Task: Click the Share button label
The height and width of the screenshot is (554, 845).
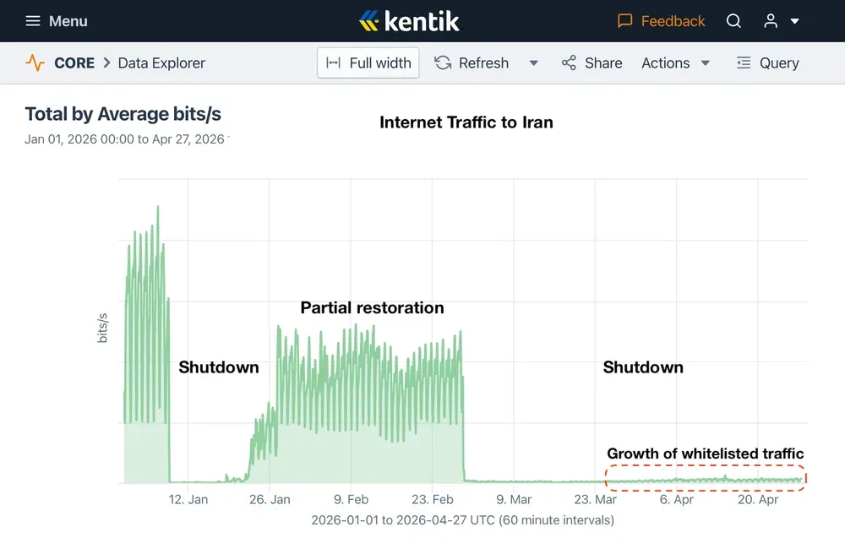Action: point(603,63)
